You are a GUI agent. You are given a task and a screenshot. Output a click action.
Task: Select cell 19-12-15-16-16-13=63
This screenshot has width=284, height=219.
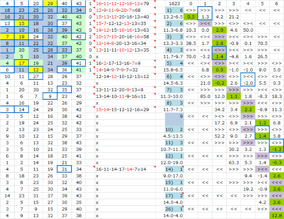point(125,30)
